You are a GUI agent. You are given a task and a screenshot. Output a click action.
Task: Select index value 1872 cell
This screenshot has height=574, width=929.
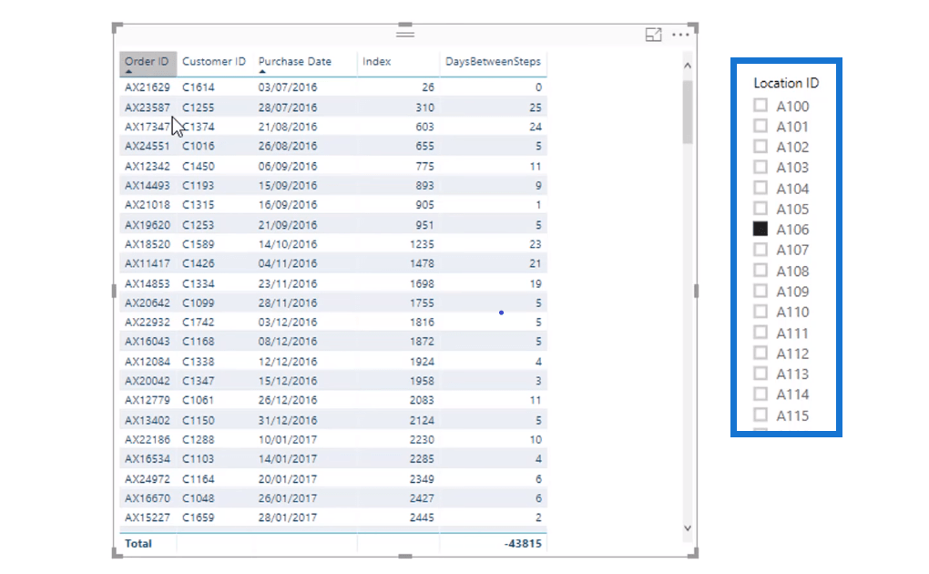click(422, 342)
